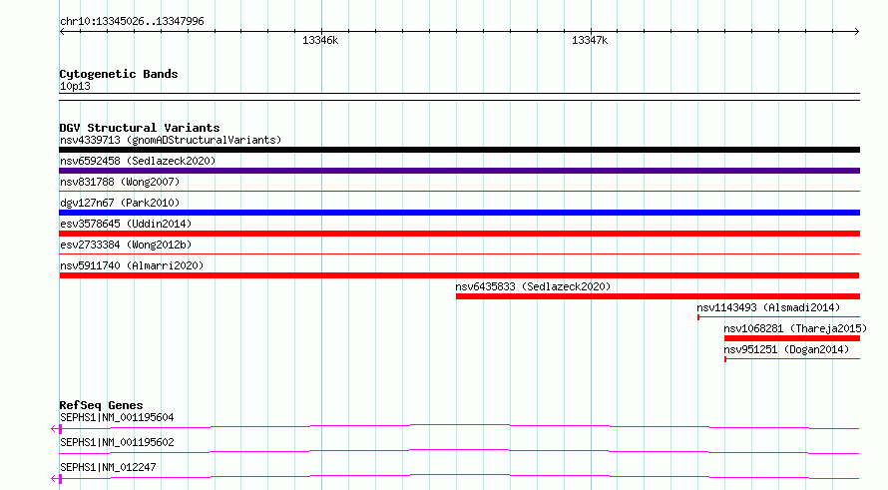Open dgv127n67 (Park2010) label
The width and height of the screenshot is (888, 490).
[x=120, y=203]
